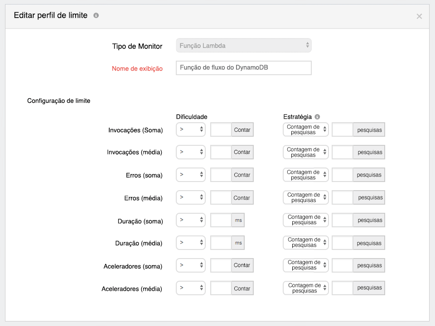This screenshot has width=435, height=326.
Task: Open the comparator dropdown for Aceleradores (soma)
Action: pyautogui.click(x=190, y=265)
